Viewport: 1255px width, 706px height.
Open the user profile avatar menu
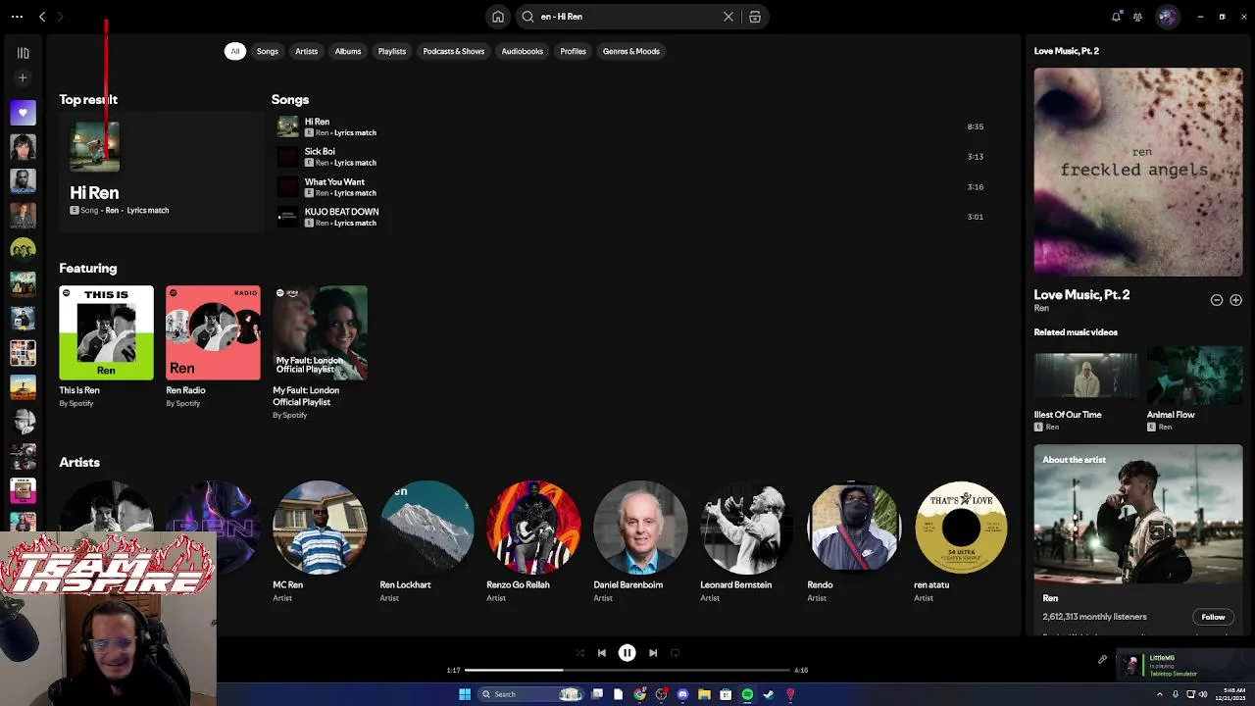1167,17
